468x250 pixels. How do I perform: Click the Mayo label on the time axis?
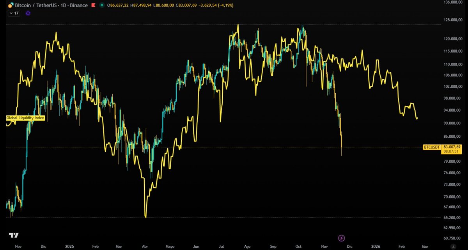click(170, 246)
